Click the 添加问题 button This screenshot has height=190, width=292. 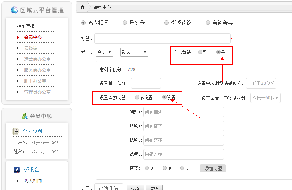tap(213, 168)
